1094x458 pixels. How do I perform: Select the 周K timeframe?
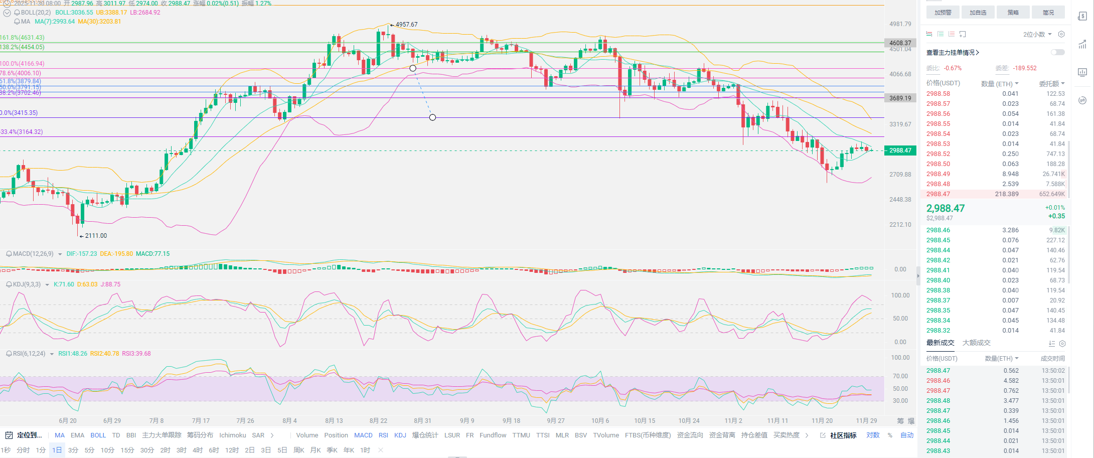pos(299,450)
